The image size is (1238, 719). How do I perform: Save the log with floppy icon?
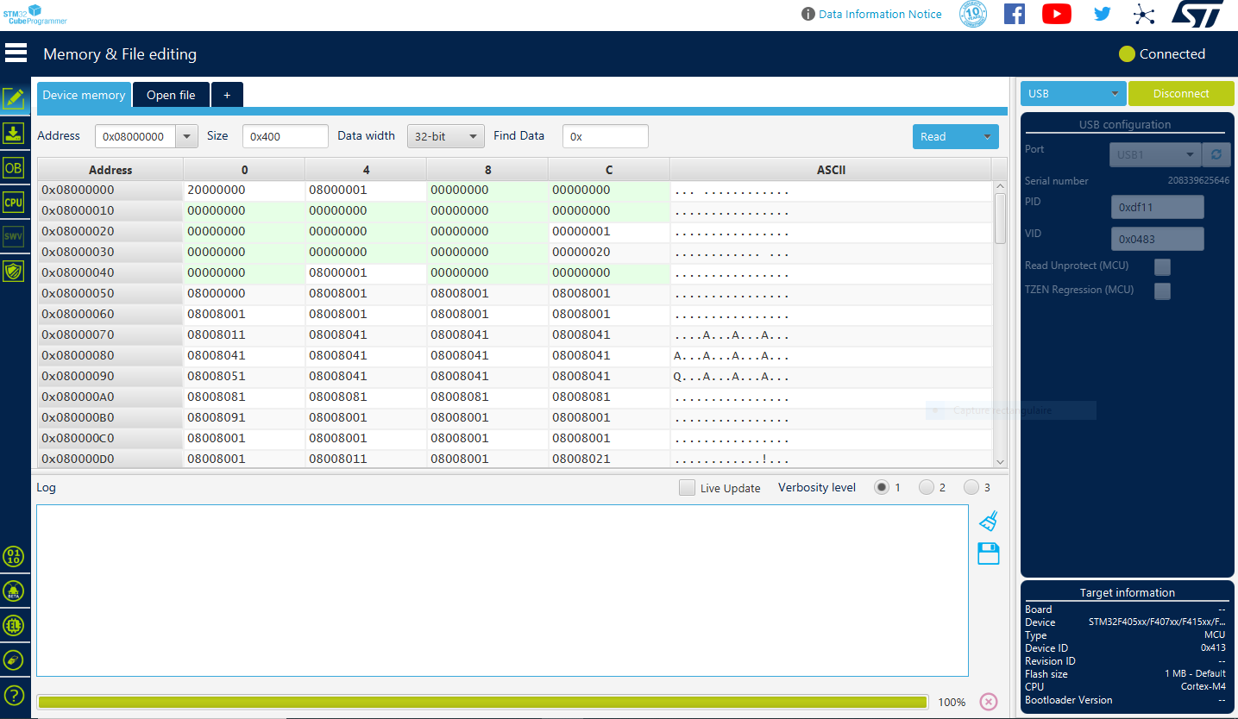(x=989, y=553)
